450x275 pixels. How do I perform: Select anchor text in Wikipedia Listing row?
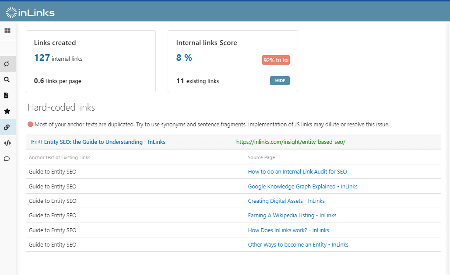coord(53,216)
